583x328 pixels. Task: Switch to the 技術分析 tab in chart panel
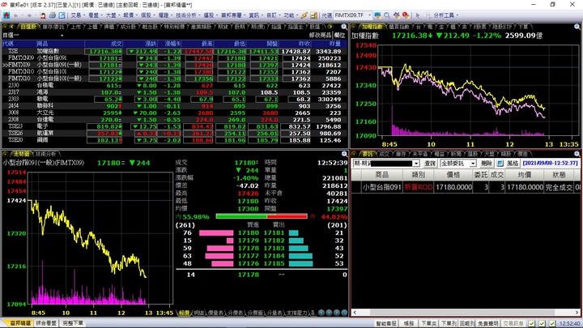tap(45, 154)
